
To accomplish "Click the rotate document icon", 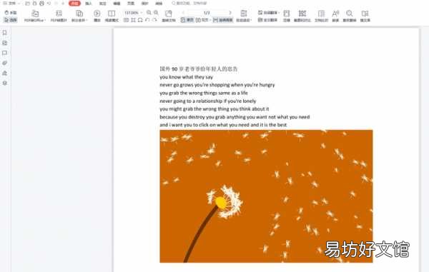I will click(169, 14).
